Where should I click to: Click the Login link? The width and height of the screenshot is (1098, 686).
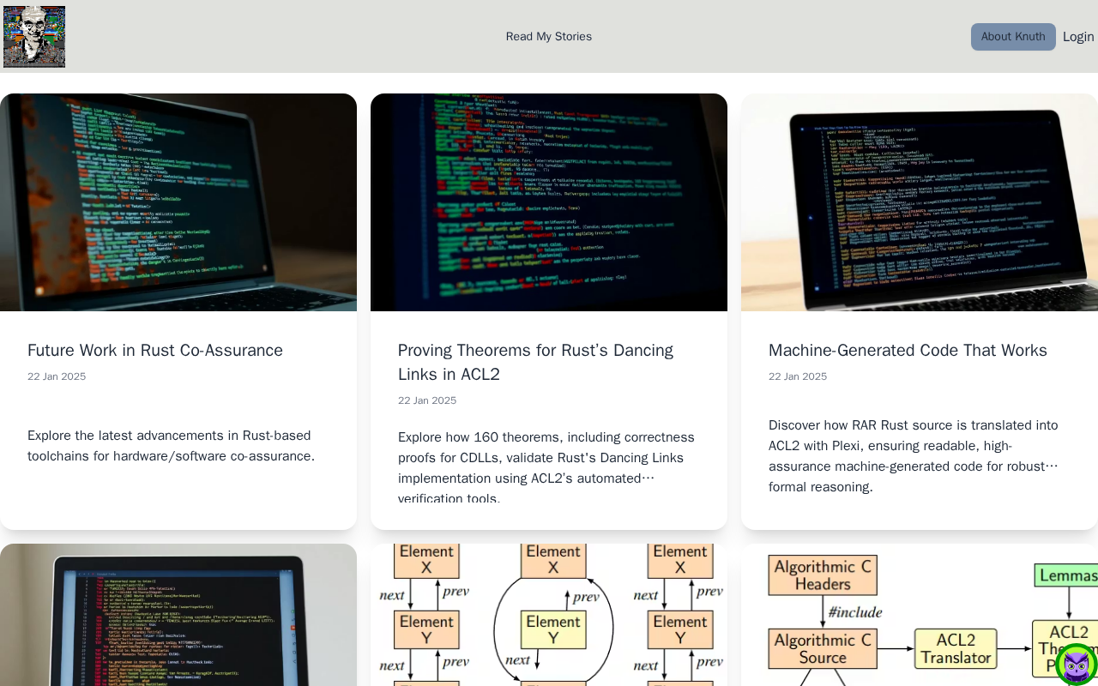(1077, 37)
